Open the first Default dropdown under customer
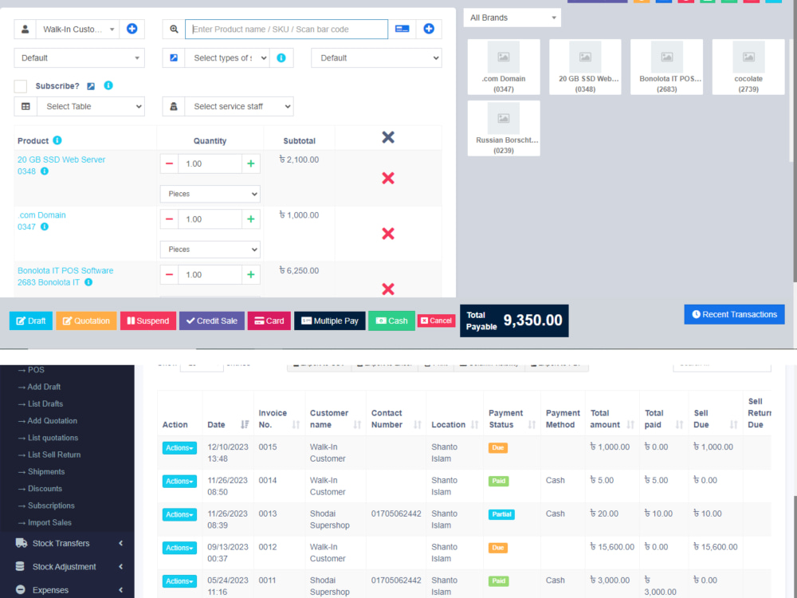This screenshot has height=598, width=797. pyautogui.click(x=79, y=58)
